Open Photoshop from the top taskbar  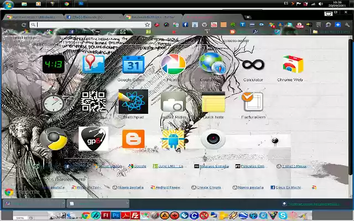coord(81,4)
